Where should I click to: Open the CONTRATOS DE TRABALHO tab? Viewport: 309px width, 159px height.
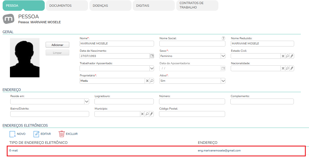pyautogui.click(x=197, y=6)
